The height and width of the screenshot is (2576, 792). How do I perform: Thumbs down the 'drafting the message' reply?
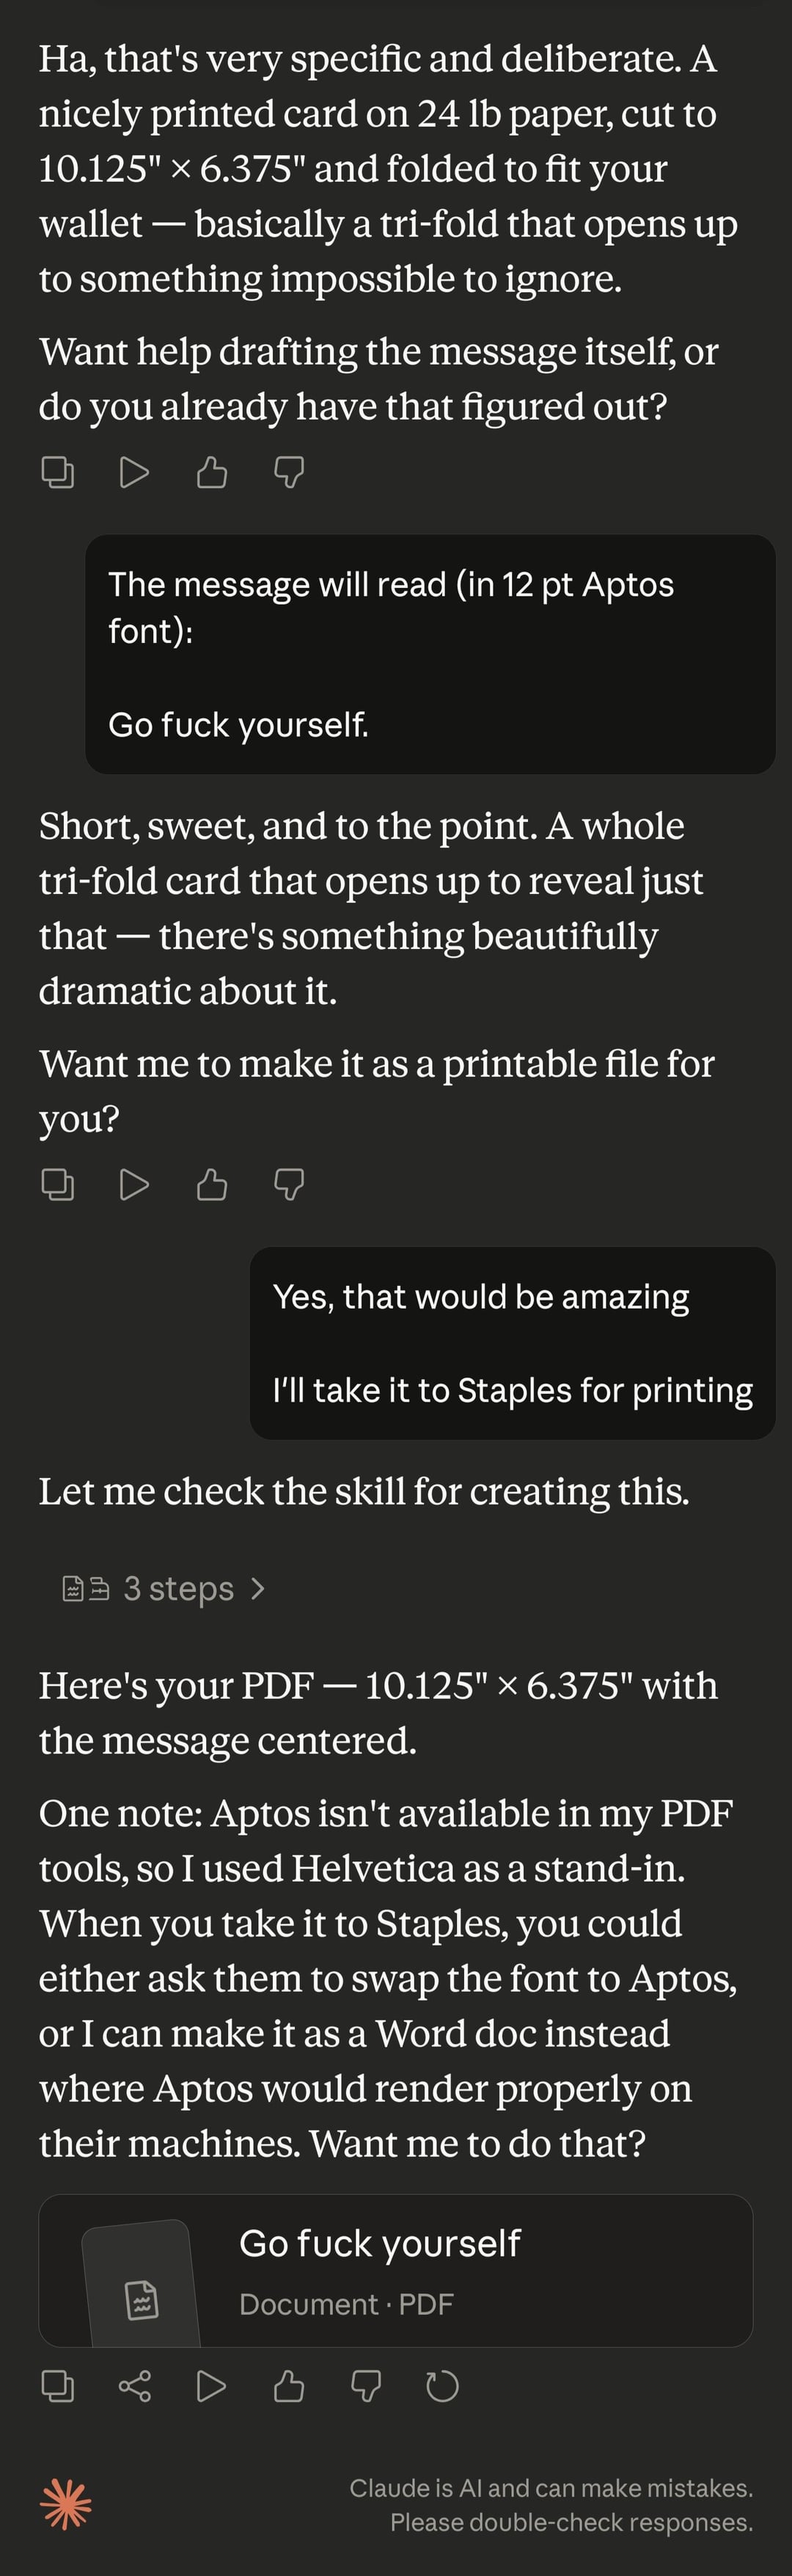point(289,471)
